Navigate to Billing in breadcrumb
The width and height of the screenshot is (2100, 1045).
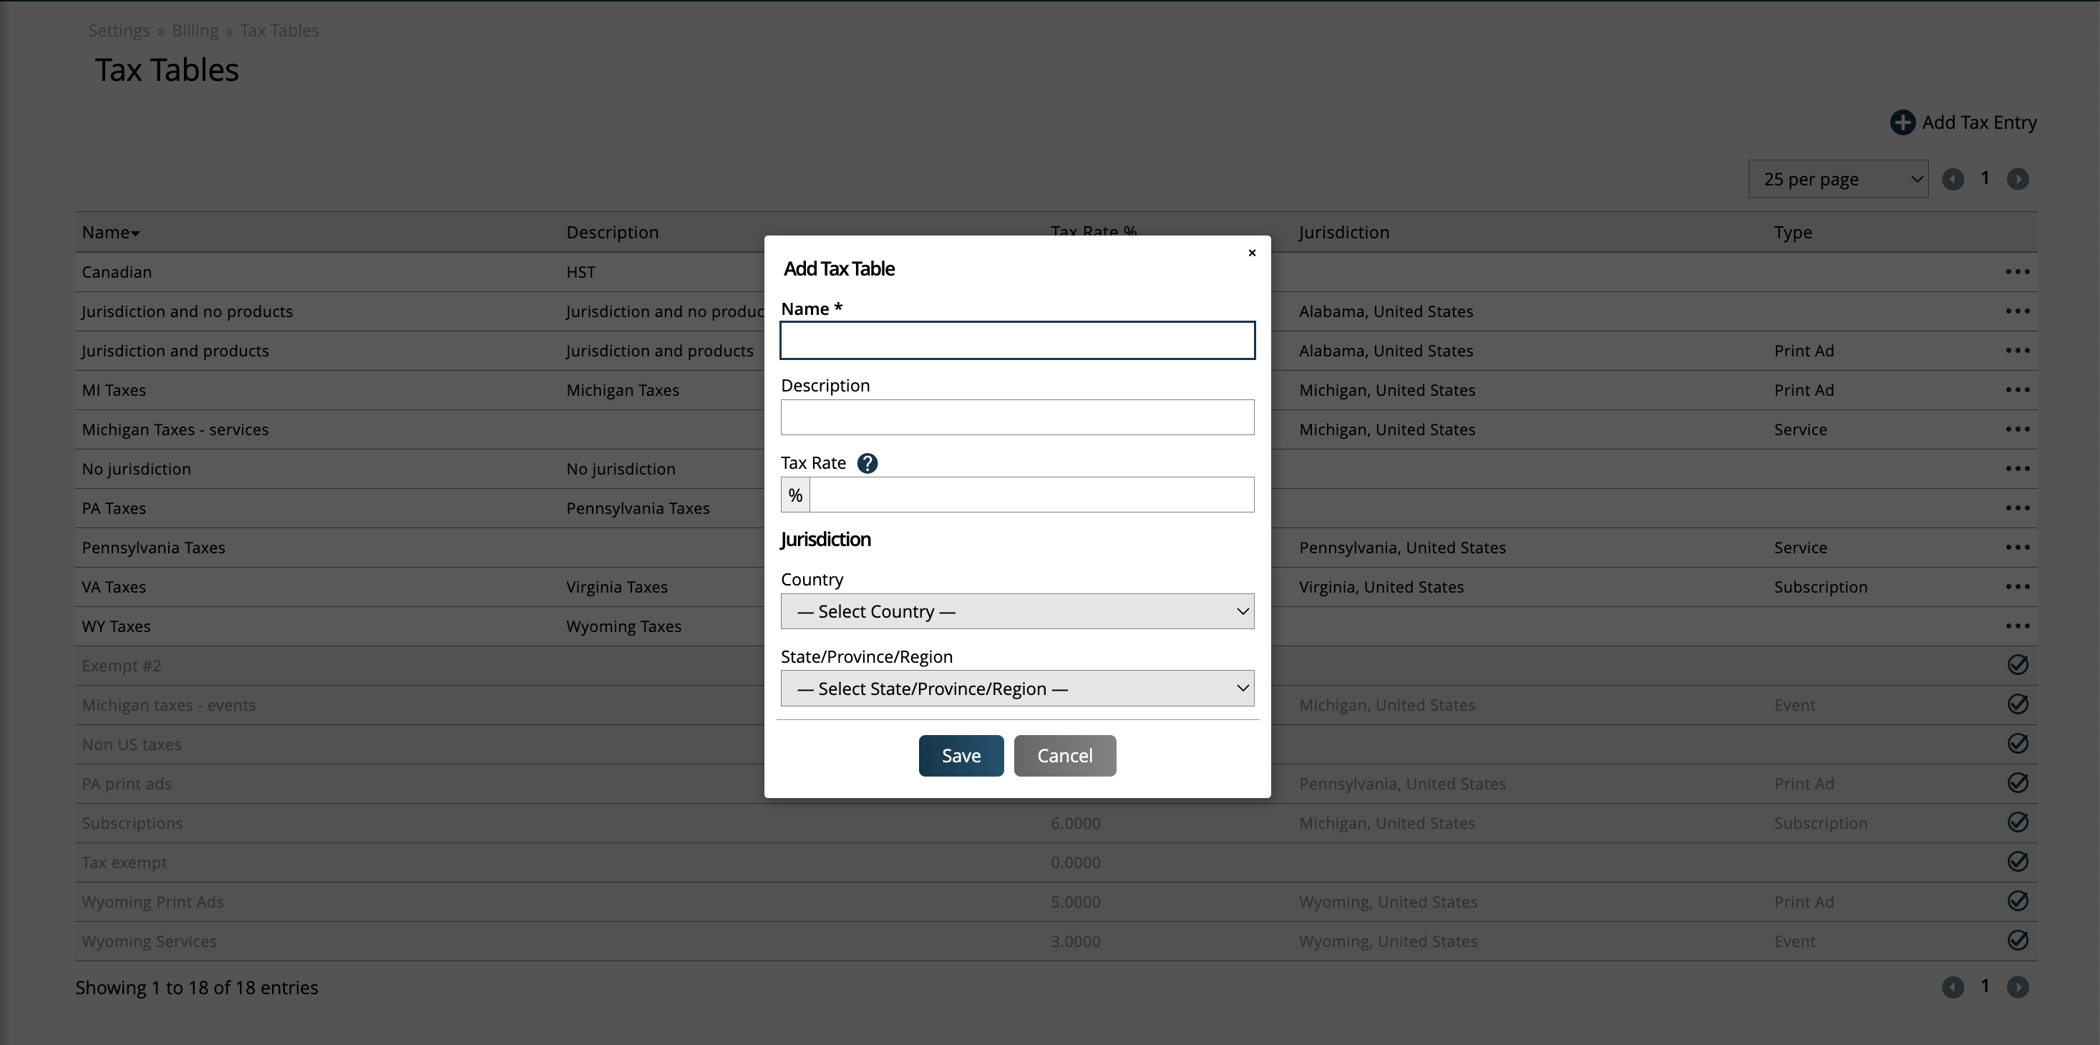(195, 30)
